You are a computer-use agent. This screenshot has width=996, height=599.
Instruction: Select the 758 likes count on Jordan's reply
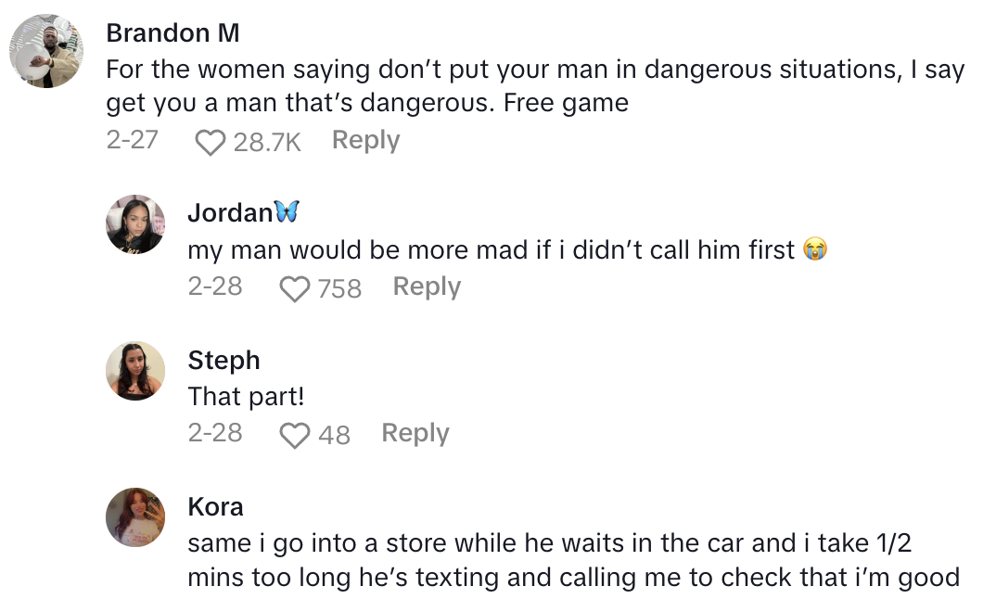(x=339, y=288)
